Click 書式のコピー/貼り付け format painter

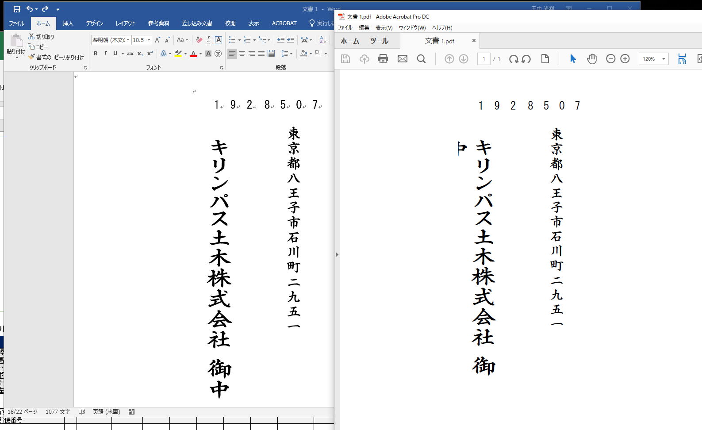click(x=56, y=57)
